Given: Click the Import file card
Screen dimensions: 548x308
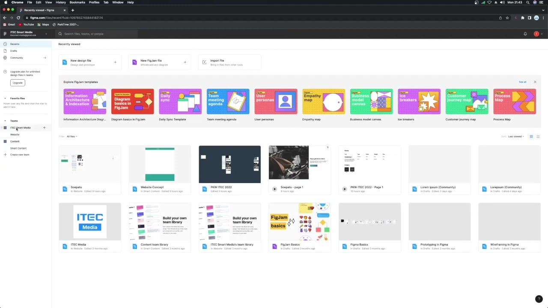Looking at the screenshot, I should [x=229, y=62].
